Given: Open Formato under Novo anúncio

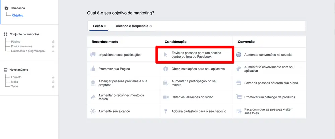Looking at the screenshot, I should tap(16, 77).
